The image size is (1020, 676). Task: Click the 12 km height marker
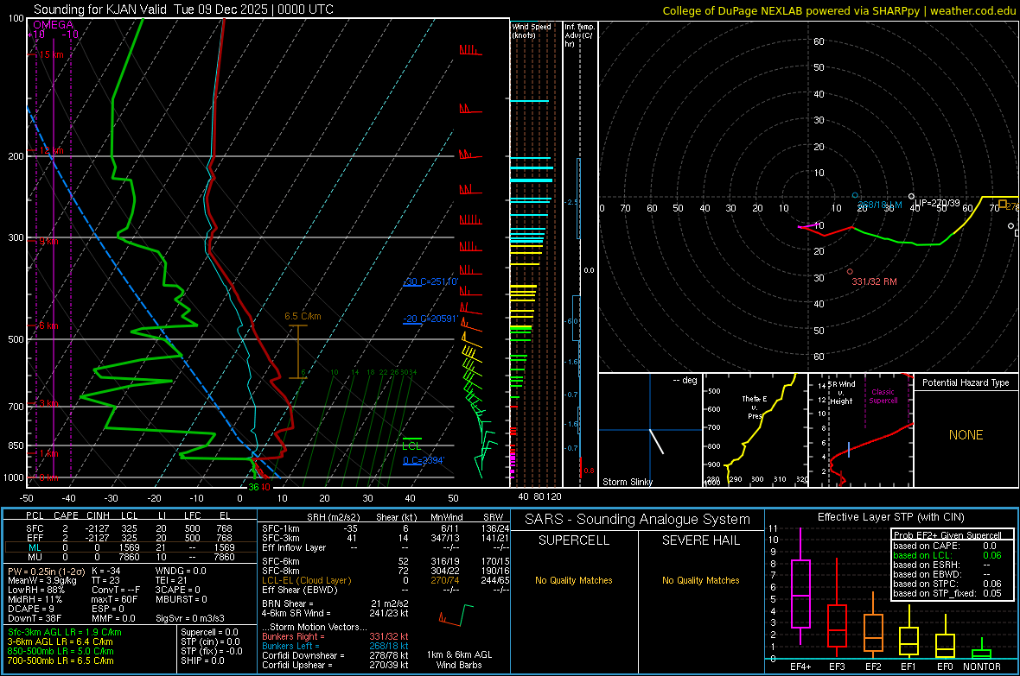click(x=51, y=150)
